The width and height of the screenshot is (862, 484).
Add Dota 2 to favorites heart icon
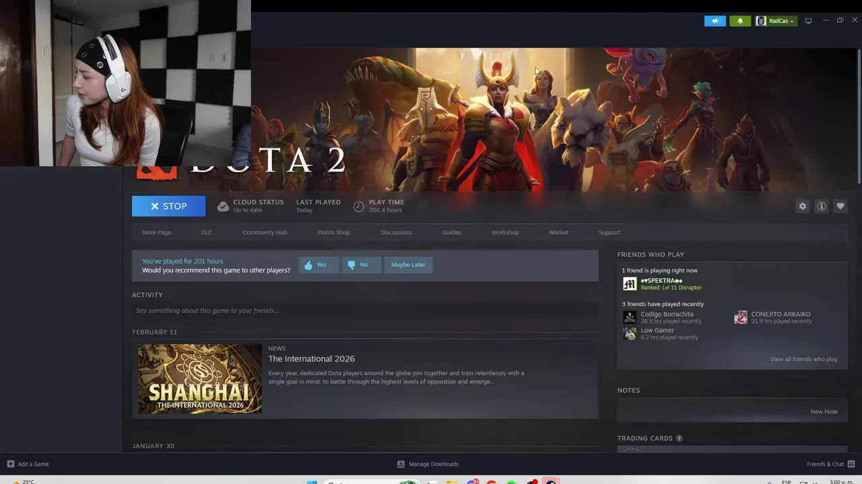click(840, 206)
